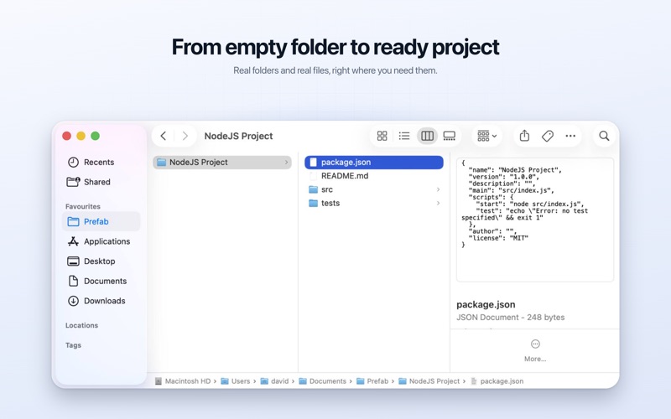
Task: Open Documents in the sidebar
Action: 101,281
